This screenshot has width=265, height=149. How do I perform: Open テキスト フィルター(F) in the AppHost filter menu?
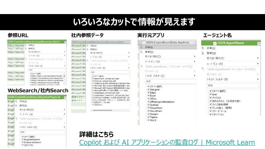[154, 76]
